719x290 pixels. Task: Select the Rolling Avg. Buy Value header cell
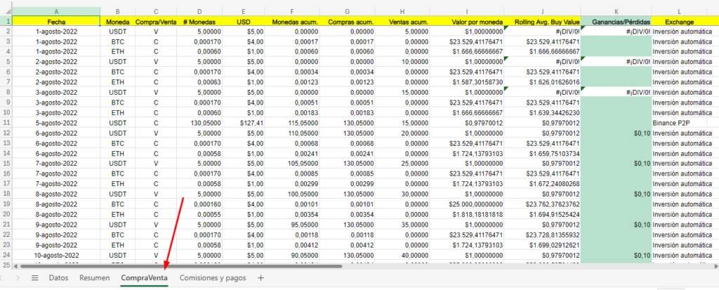tap(542, 22)
